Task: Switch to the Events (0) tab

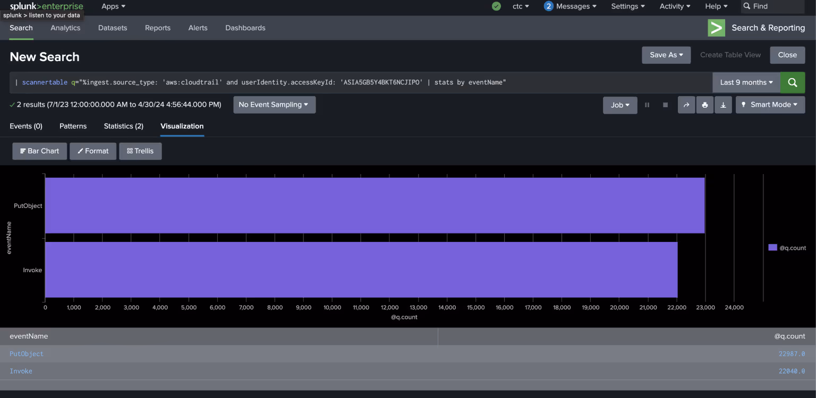Action: tap(26, 126)
